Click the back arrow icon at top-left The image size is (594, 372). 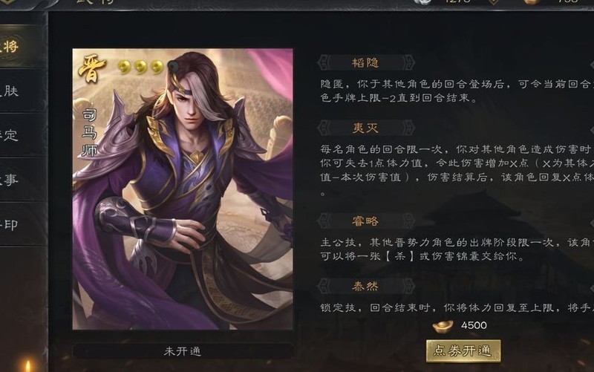[8, 2]
